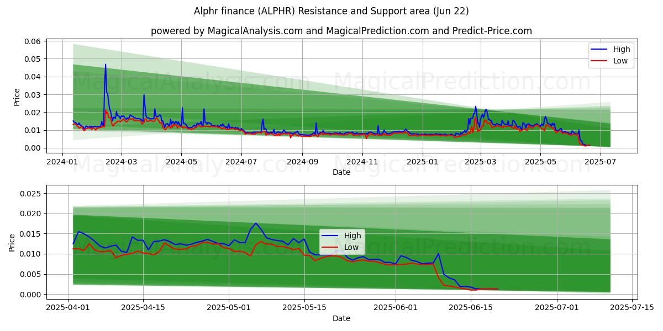Click 'Low' in the bottom chart legend

(x=351, y=247)
